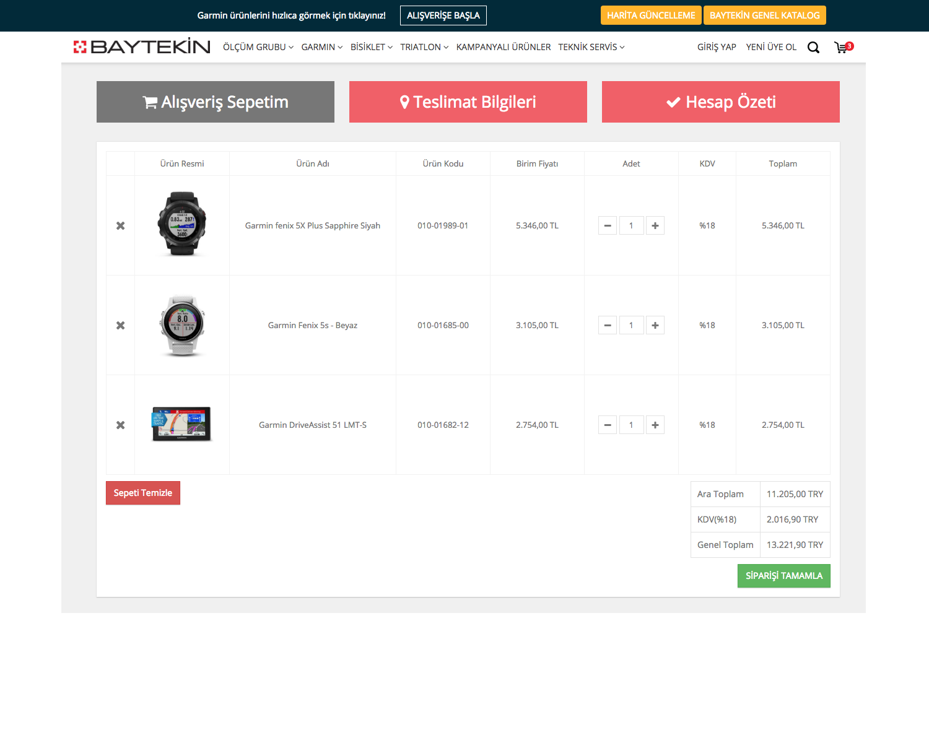Decrease quantity of Garmin DriveAssist 51
This screenshot has height=743, width=929.
(x=608, y=425)
